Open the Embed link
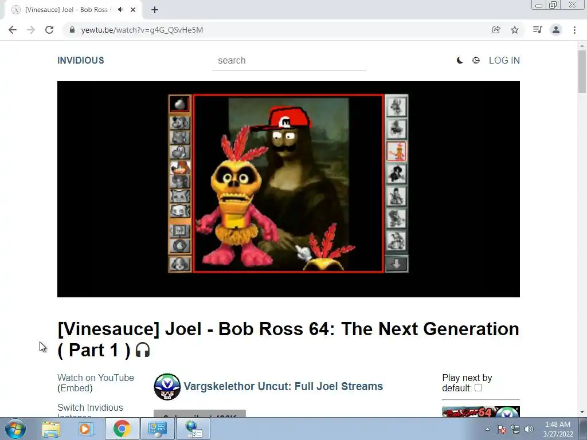Screen dimensions: 587x440 click(x=75, y=388)
